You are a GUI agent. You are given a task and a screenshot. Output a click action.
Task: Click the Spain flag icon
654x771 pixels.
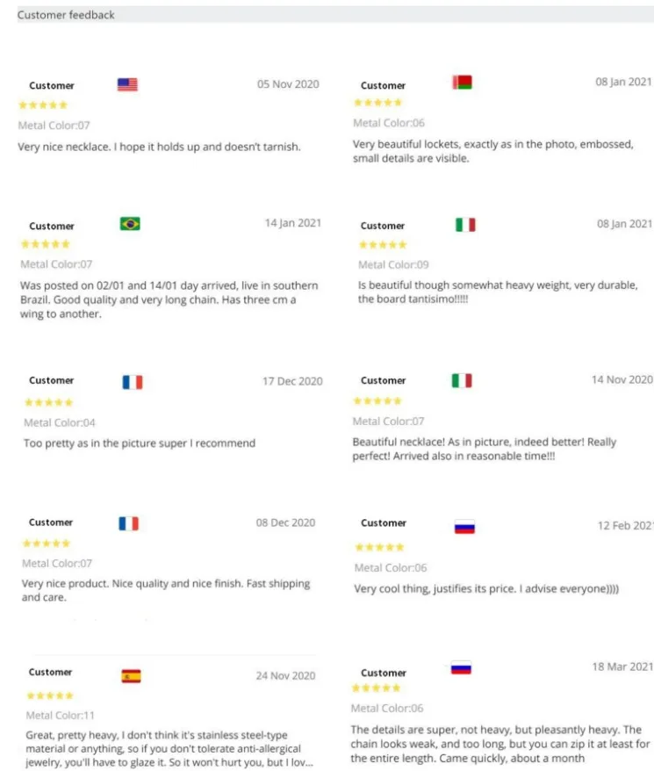point(131,676)
